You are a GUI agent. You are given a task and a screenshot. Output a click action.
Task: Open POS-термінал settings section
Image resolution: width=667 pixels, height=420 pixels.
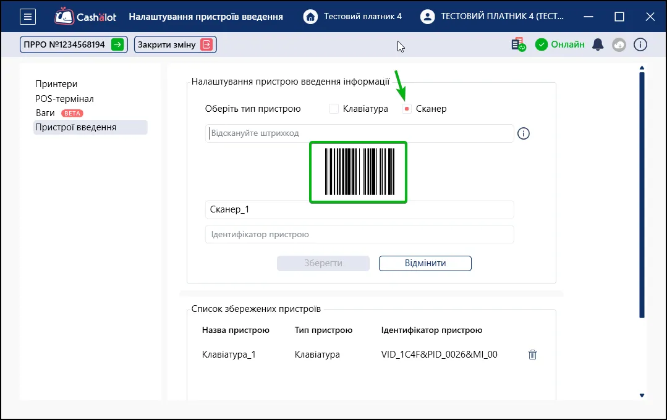pos(65,99)
